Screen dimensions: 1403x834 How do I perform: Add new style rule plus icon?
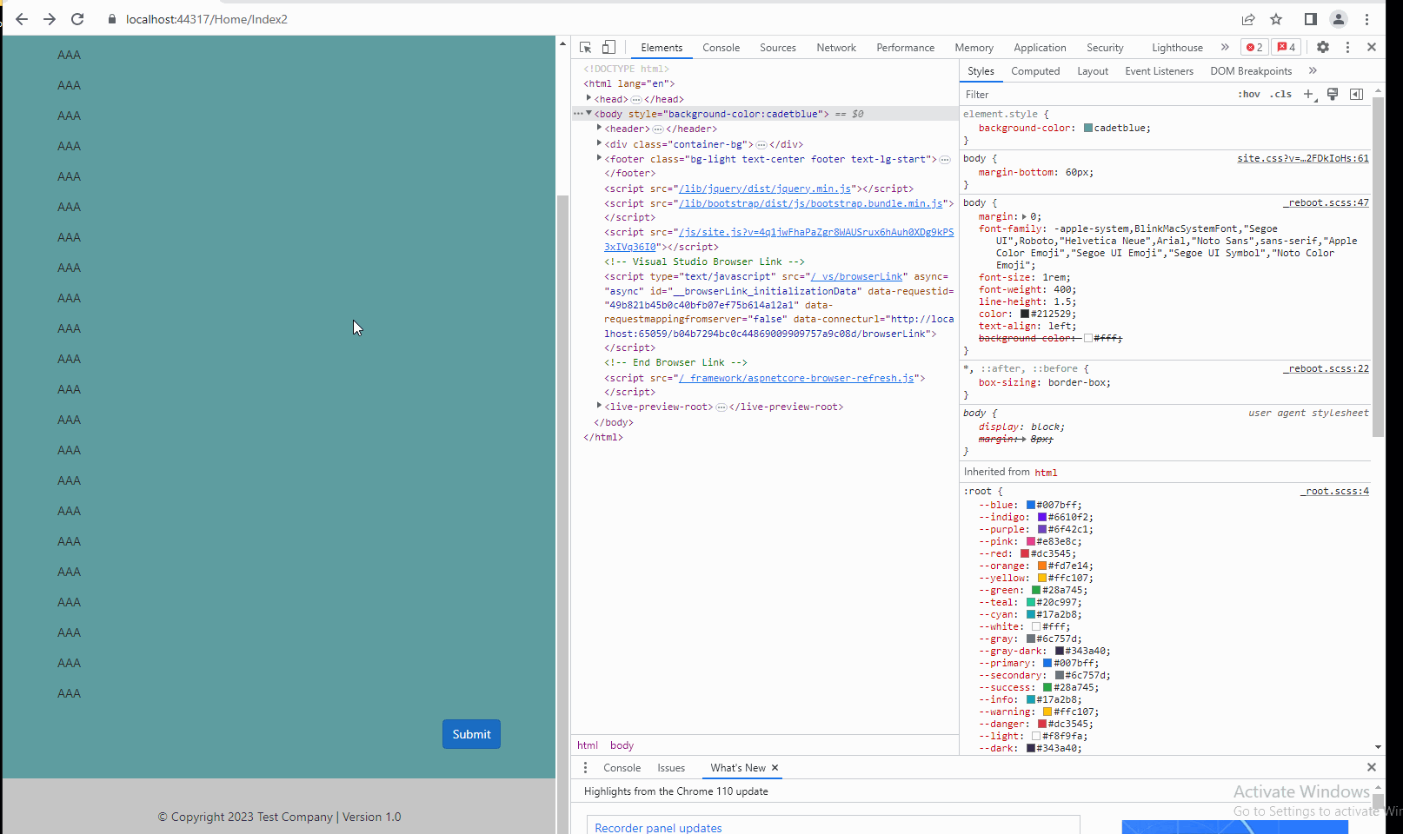tap(1309, 94)
